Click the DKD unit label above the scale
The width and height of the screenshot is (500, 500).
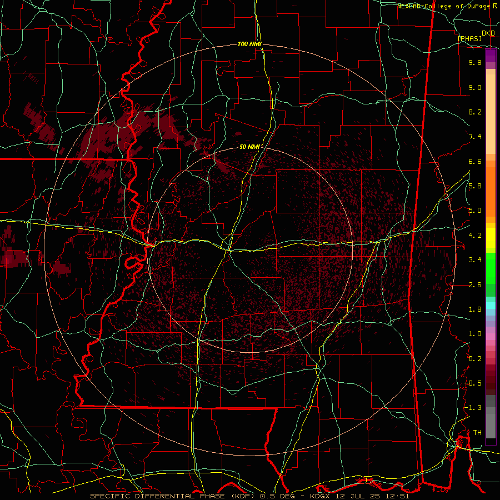click(x=488, y=33)
